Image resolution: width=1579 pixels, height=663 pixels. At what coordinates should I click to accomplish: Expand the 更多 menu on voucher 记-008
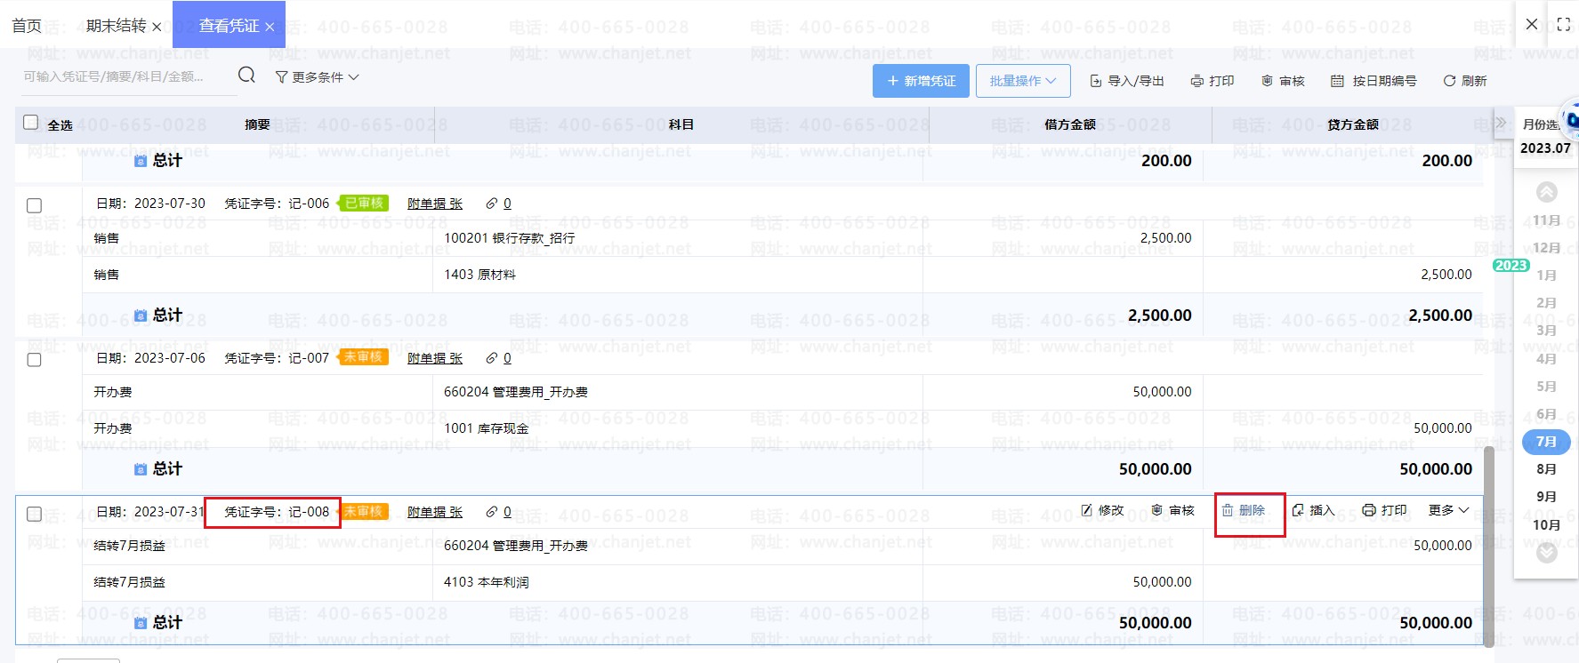[1448, 510]
